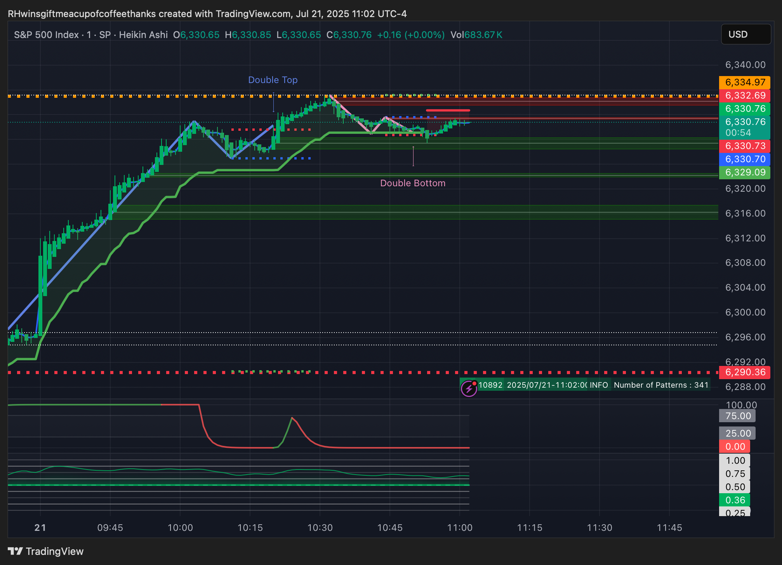This screenshot has height=565, width=782.
Task: Open the USD currency selector
Action: click(x=746, y=35)
